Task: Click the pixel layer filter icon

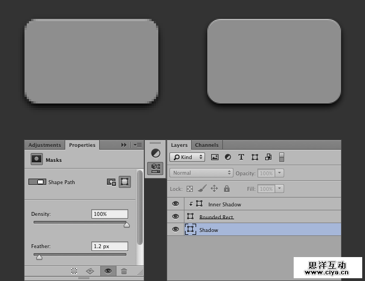Action: point(215,157)
